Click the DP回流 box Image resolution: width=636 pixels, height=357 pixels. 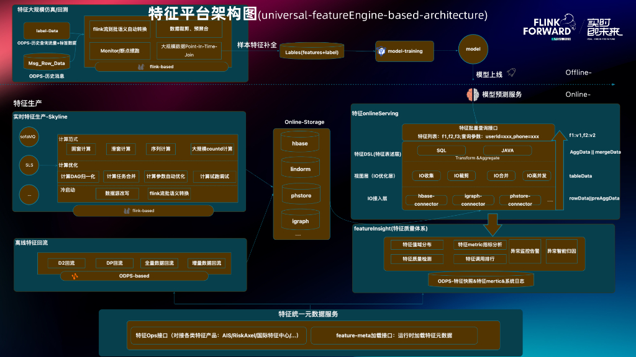point(114,263)
